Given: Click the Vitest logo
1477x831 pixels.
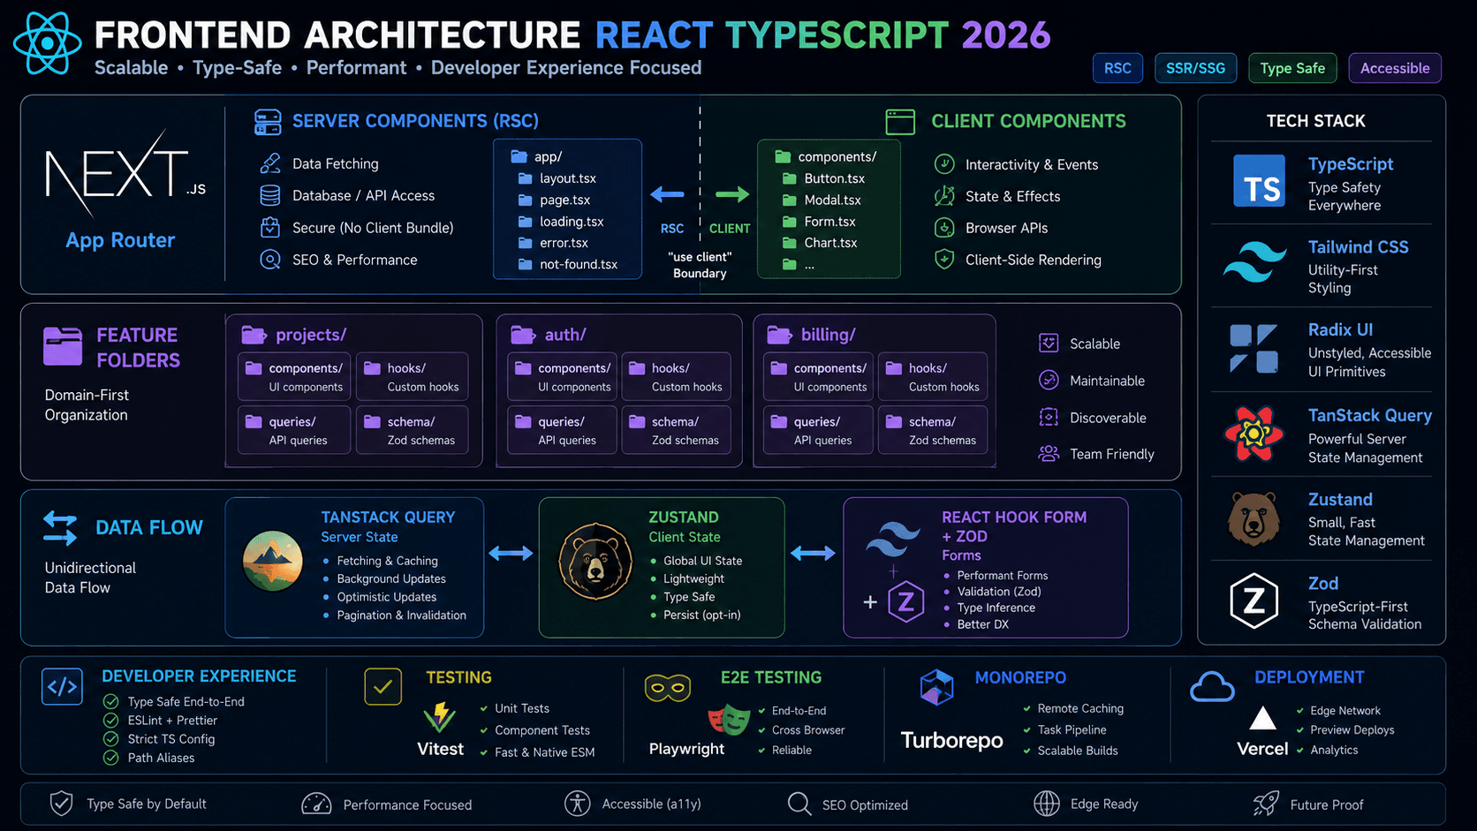Looking at the screenshot, I should point(439,718).
